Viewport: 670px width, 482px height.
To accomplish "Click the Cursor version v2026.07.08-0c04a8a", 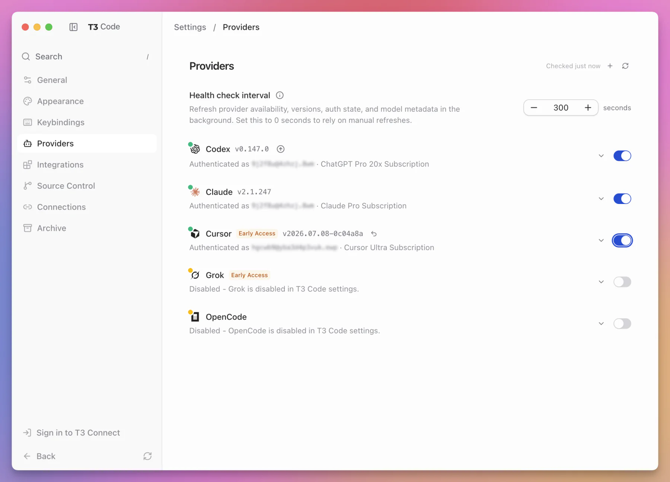I will click(x=323, y=233).
